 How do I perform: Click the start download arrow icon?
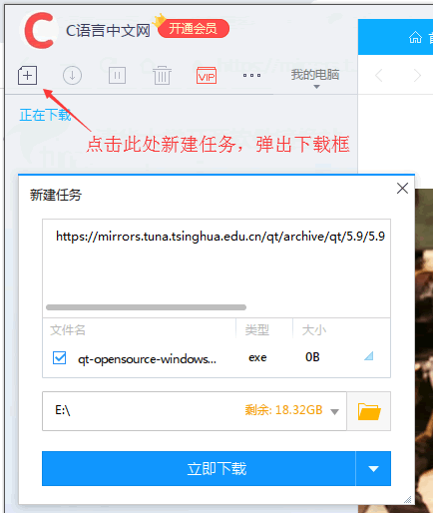coord(72,75)
